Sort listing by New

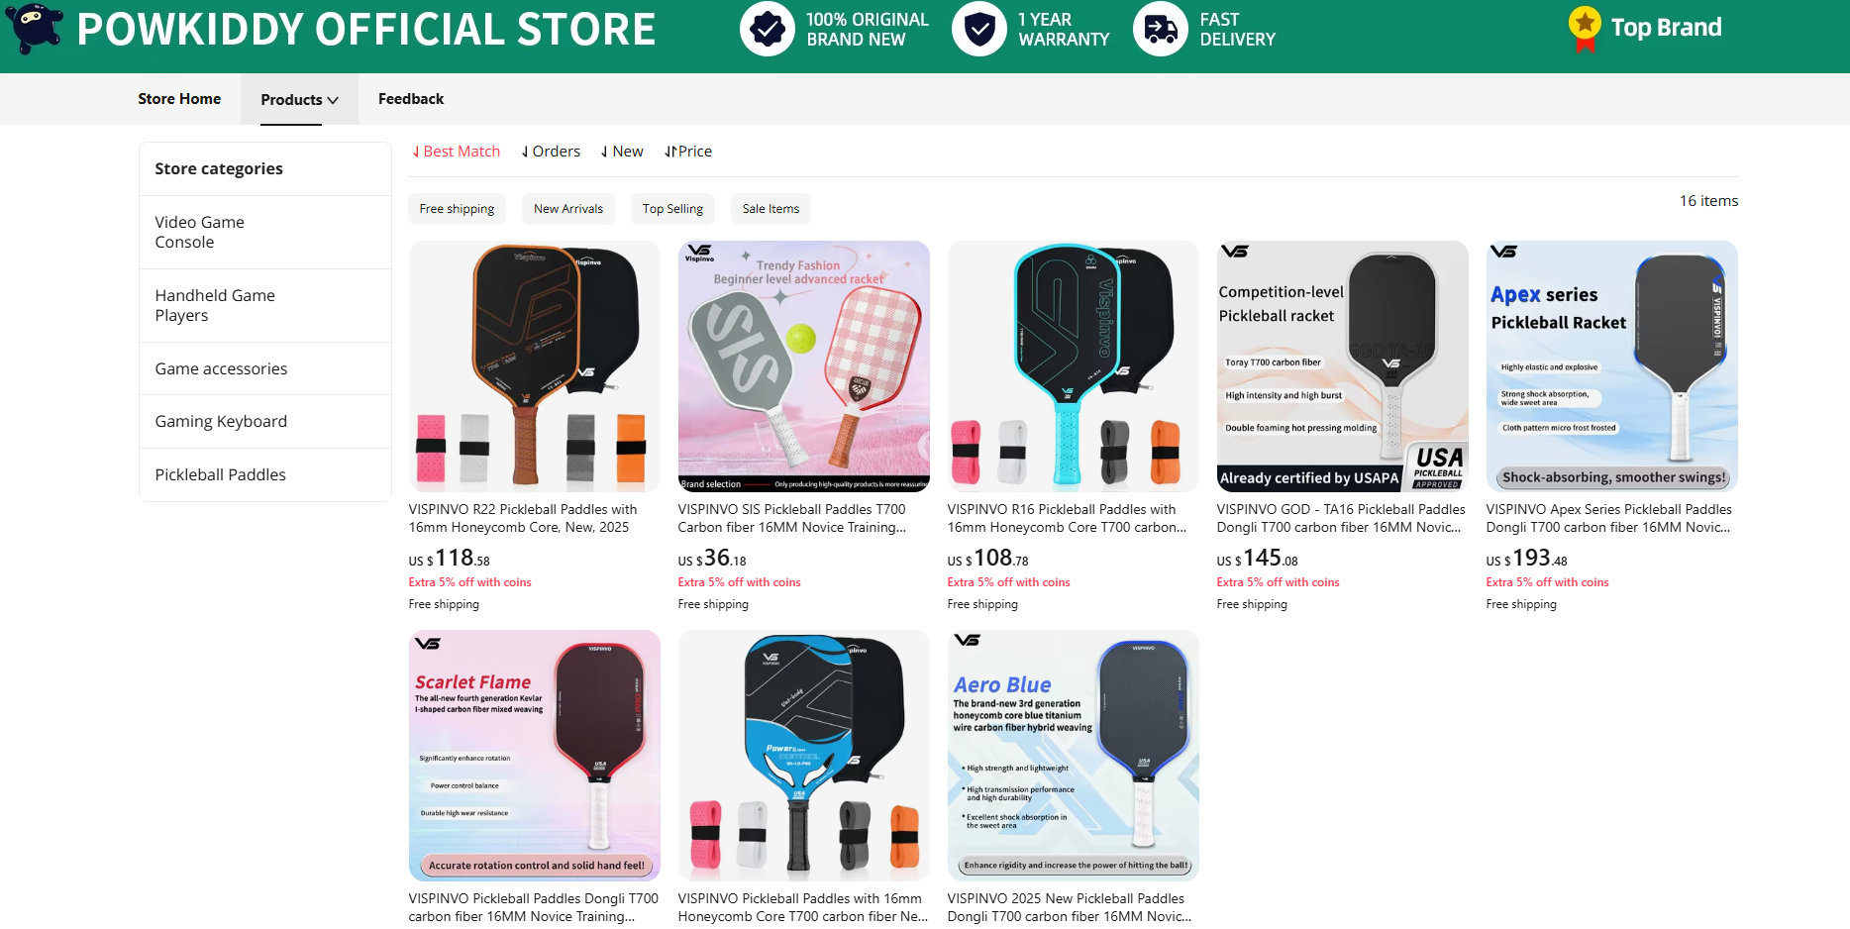622,152
